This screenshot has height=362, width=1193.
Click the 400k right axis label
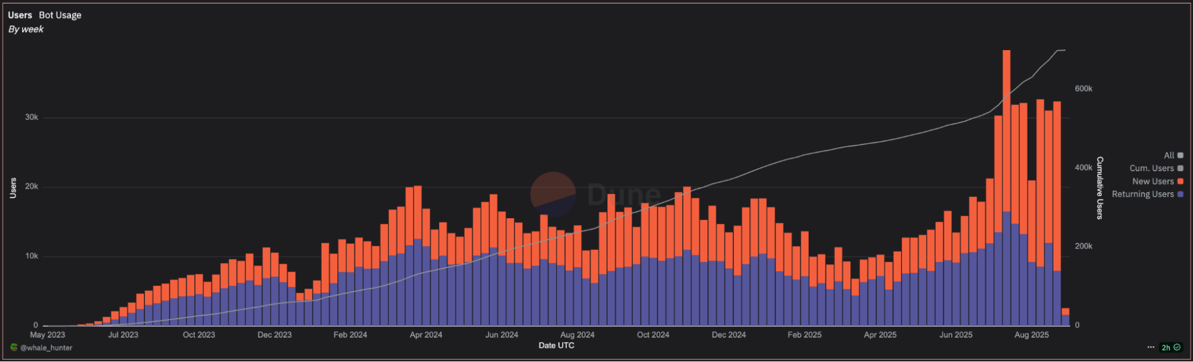tap(1084, 168)
